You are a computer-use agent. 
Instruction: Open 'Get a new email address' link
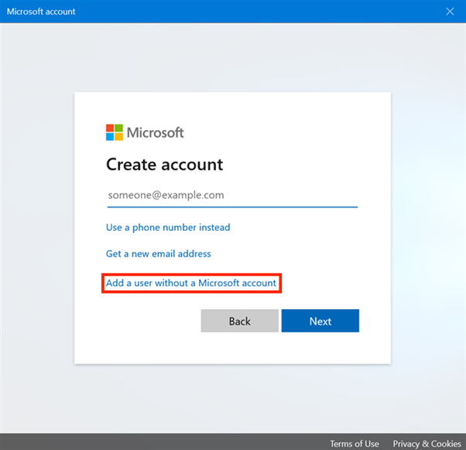tap(158, 254)
